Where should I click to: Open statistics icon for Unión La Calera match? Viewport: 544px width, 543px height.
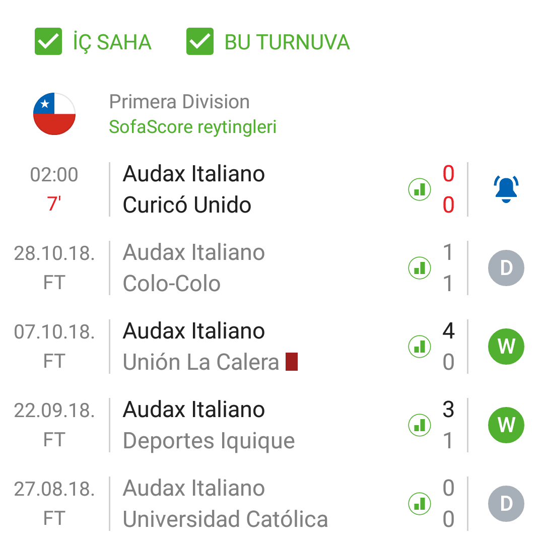click(x=420, y=346)
